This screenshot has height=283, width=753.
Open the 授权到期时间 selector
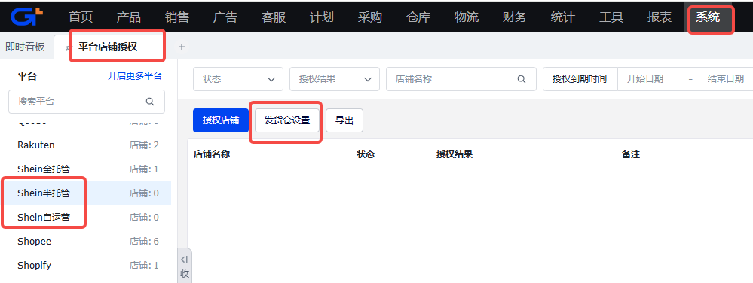580,79
